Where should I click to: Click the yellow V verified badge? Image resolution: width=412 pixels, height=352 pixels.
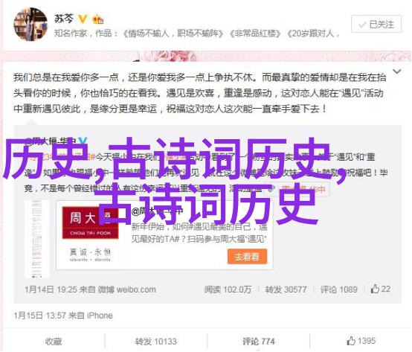tap(83, 19)
